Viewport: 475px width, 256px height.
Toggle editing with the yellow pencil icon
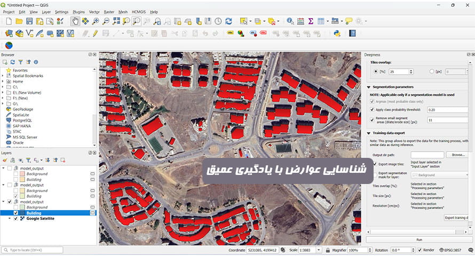96,33
